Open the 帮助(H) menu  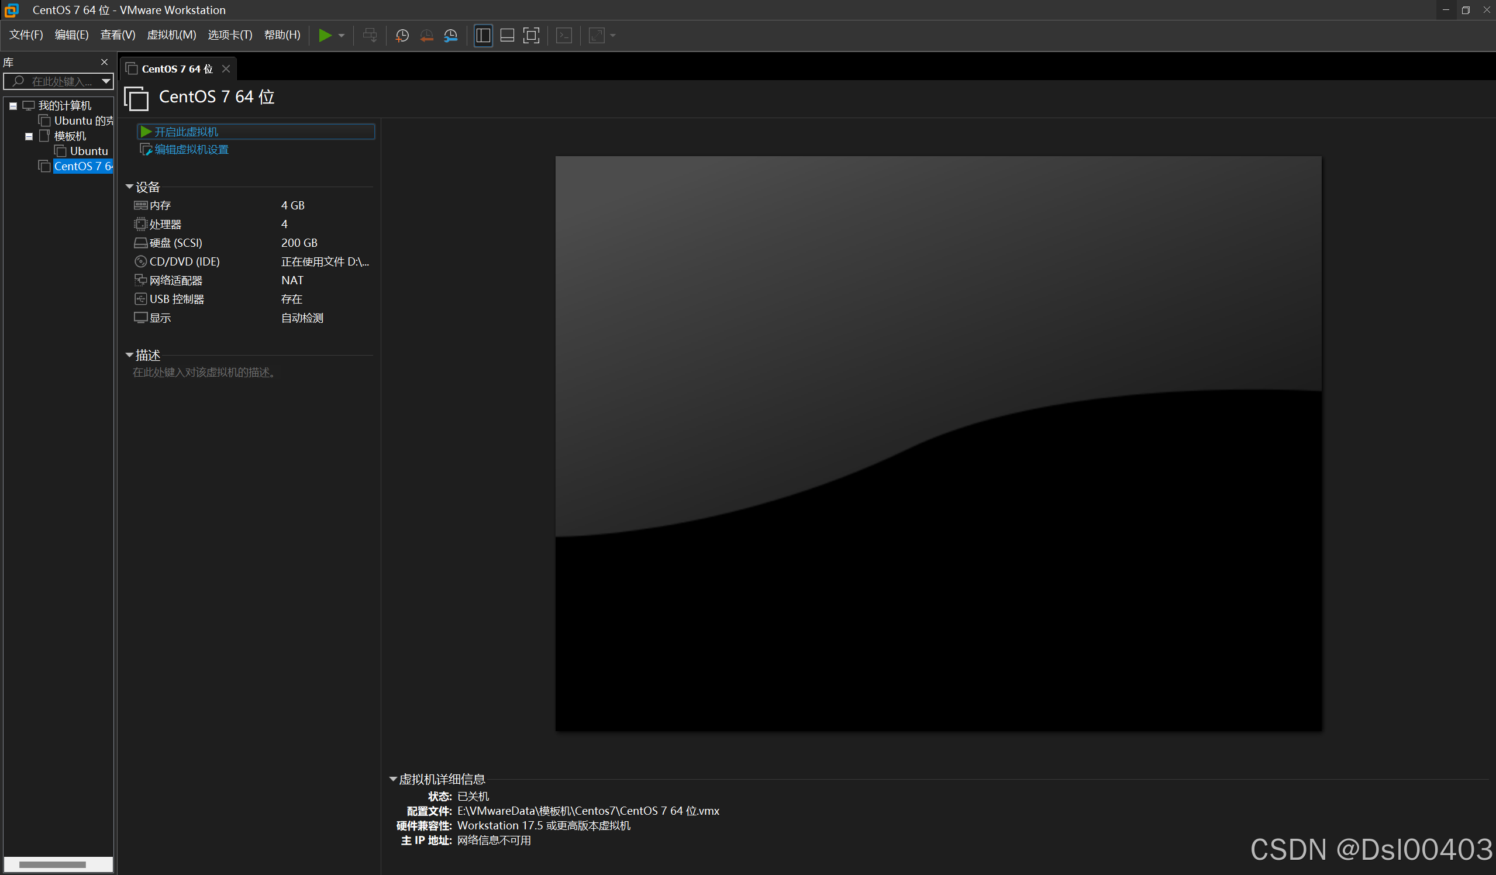point(282,35)
